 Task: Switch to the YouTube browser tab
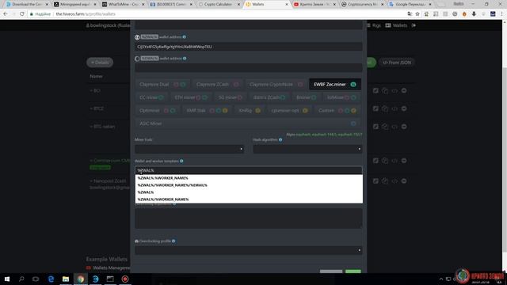point(315,4)
